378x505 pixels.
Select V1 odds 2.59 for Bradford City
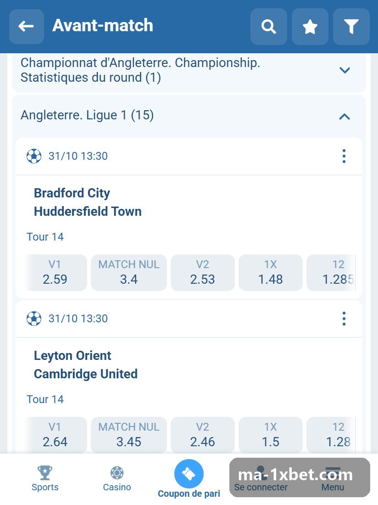[55, 272]
